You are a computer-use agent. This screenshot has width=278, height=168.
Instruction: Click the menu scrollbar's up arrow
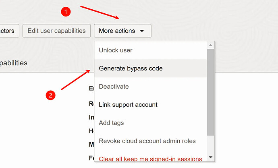pyautogui.click(x=210, y=46)
